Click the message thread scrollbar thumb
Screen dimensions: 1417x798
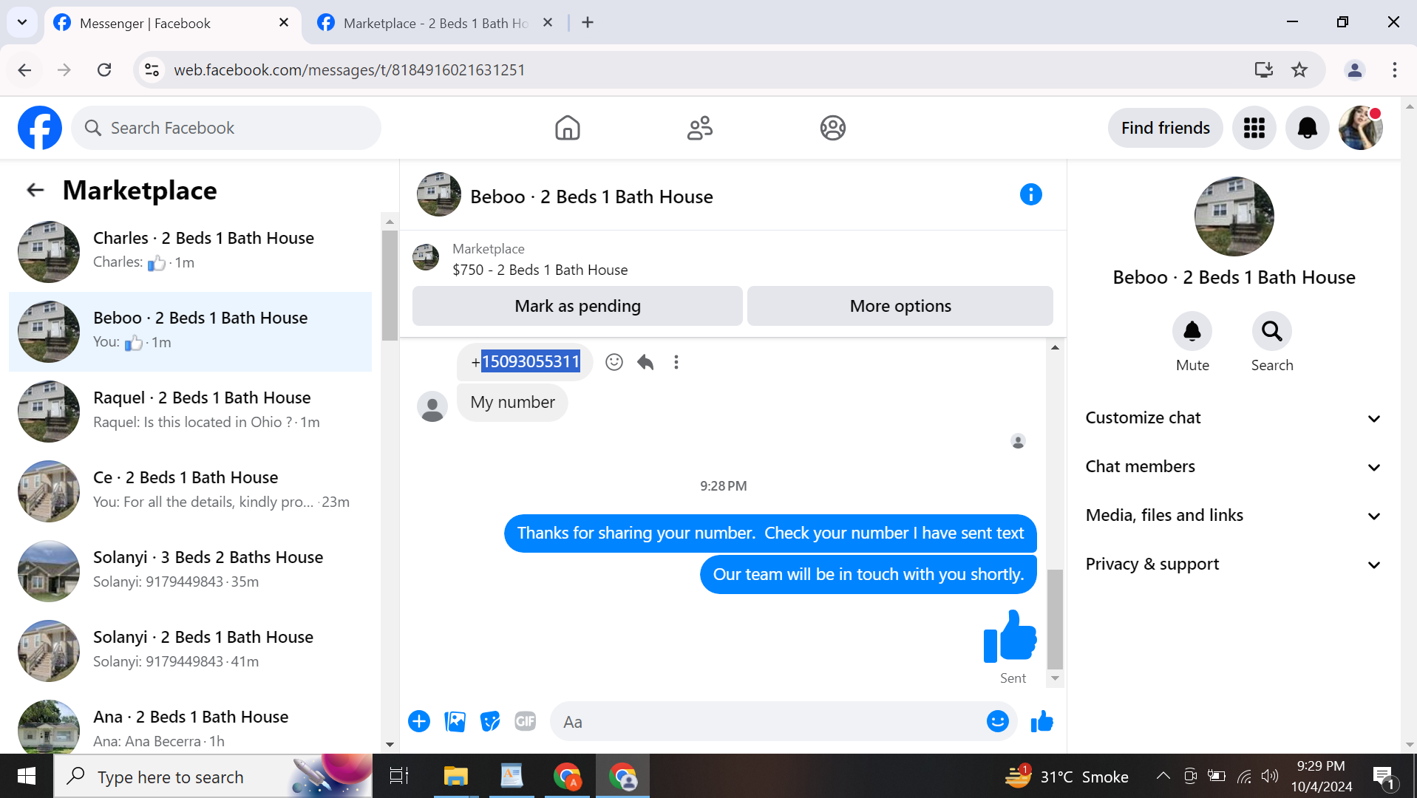[x=1055, y=619]
